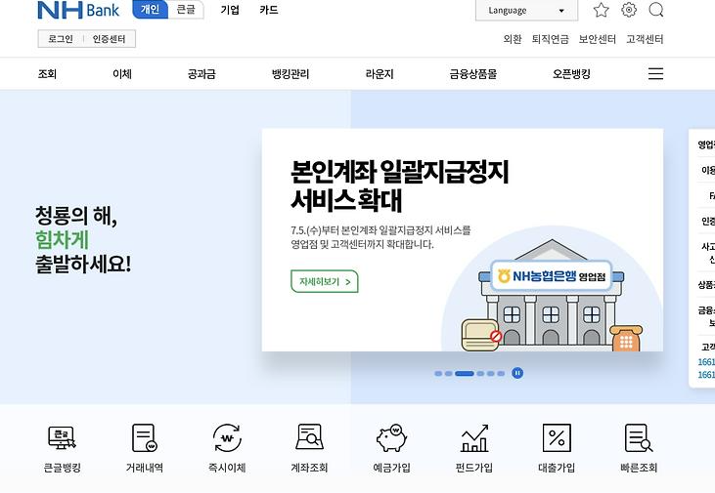
Task: Open 펀드가입 chart icon
Action: point(474,438)
